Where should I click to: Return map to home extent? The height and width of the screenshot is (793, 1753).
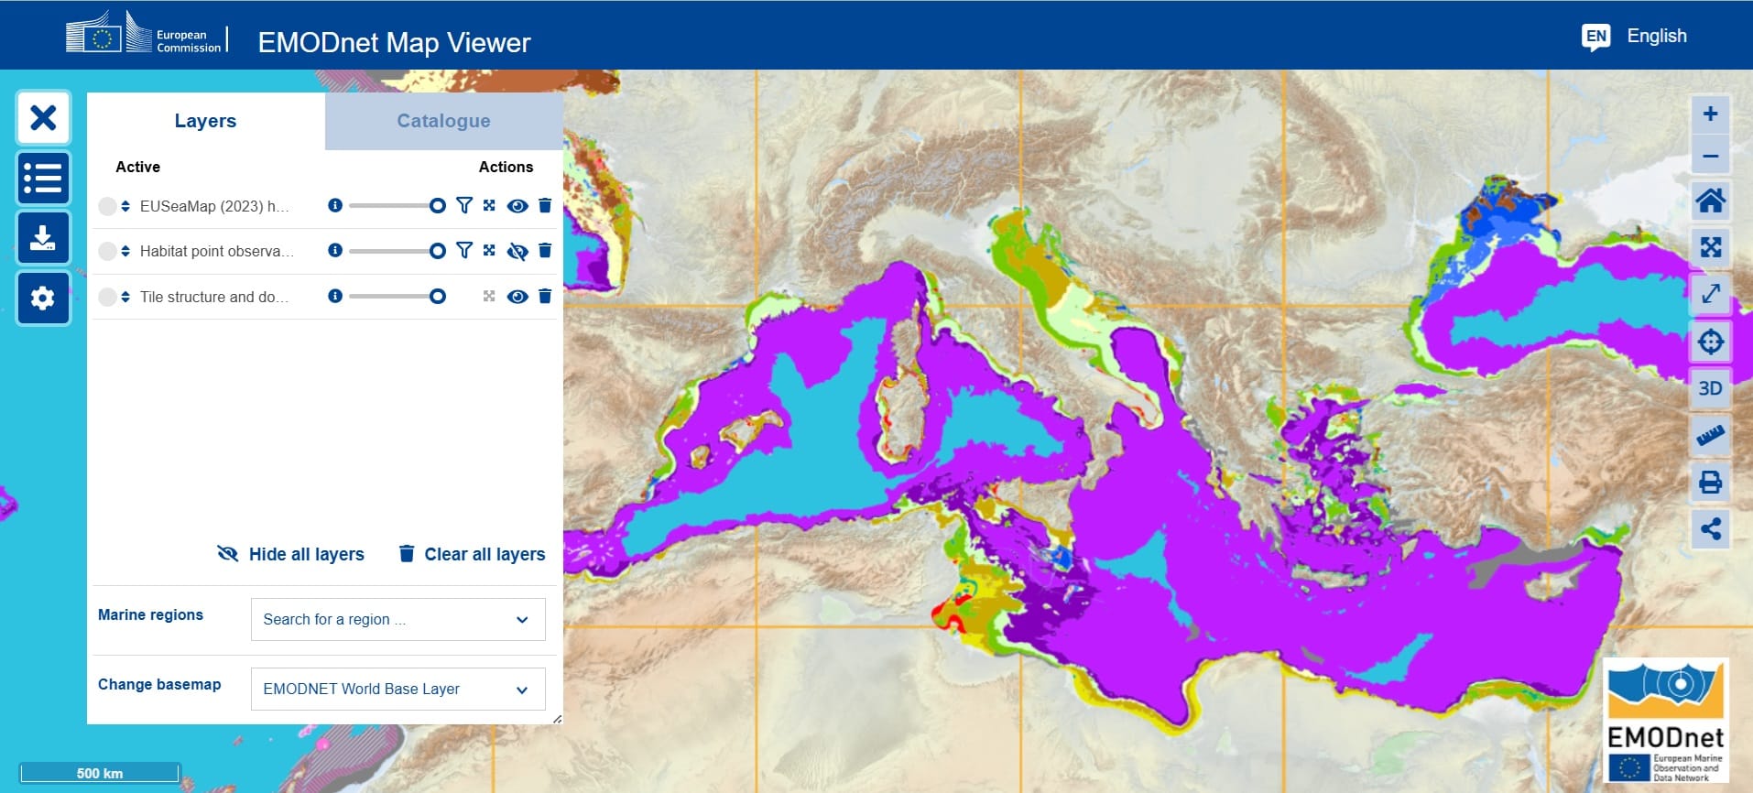pyautogui.click(x=1710, y=201)
